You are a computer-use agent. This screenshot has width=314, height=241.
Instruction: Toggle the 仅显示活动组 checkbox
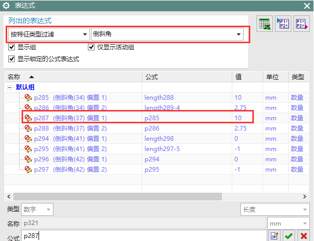click(92, 48)
